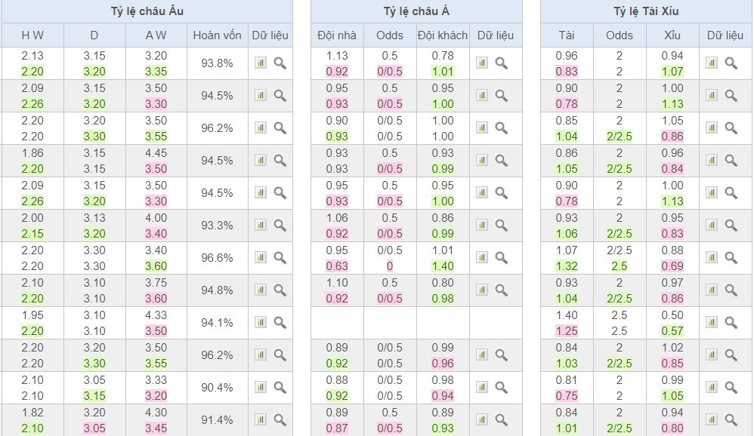Click magnifier icon in the 94.1% payout row
The width and height of the screenshot is (754, 436).
click(x=280, y=322)
